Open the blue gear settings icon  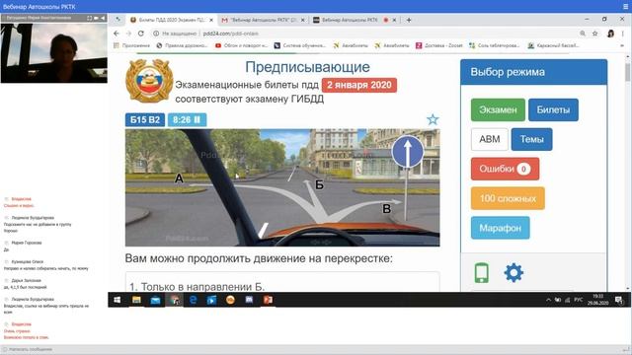pos(513,273)
